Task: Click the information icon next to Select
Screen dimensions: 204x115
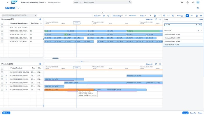Action: tap(104, 16)
